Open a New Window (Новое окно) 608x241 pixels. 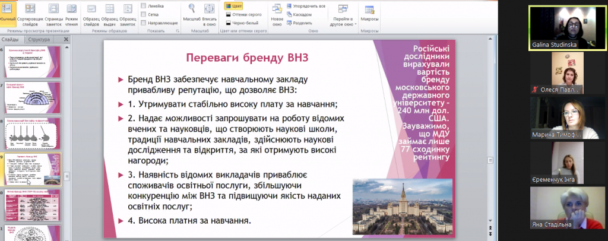[277, 12]
